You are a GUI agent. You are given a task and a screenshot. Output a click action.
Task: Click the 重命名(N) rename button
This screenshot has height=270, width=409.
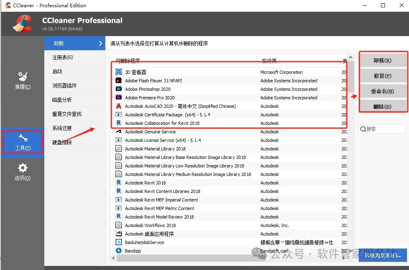[x=383, y=91]
